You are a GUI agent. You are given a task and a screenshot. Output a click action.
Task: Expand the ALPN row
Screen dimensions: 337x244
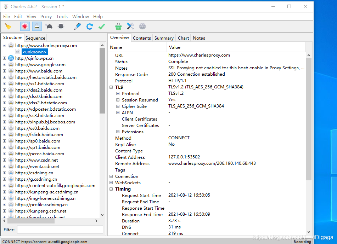pos(118,112)
